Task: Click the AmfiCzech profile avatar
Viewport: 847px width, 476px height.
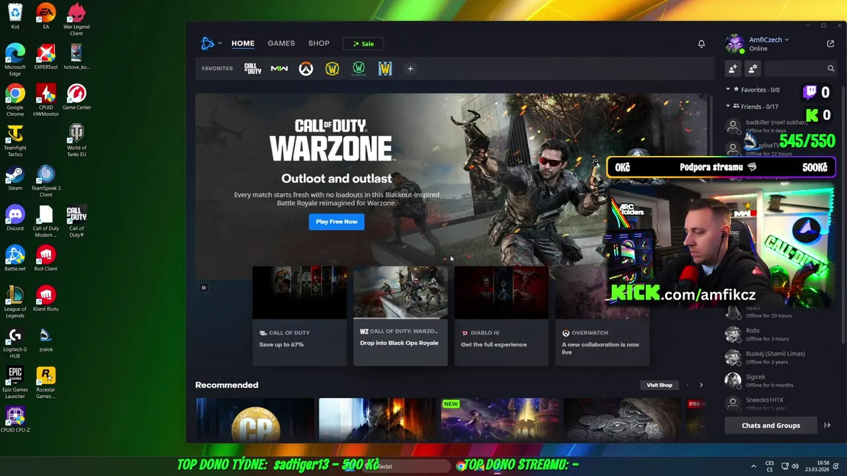Action: [x=735, y=44]
